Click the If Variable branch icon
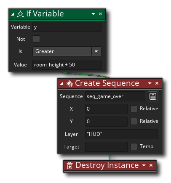This screenshot has height=183, width=171. pos(20,14)
